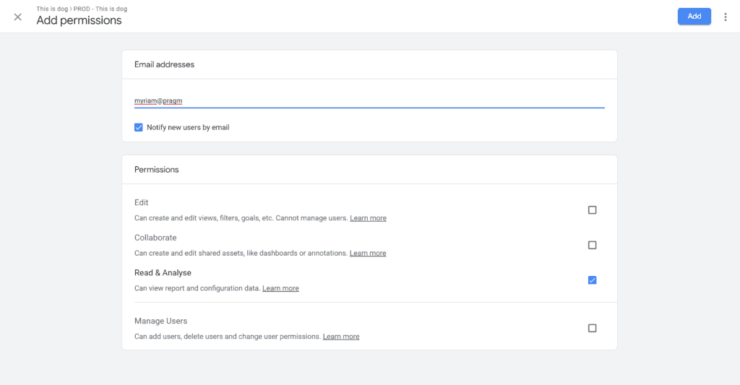Click the Notify new users by email label

click(x=188, y=127)
